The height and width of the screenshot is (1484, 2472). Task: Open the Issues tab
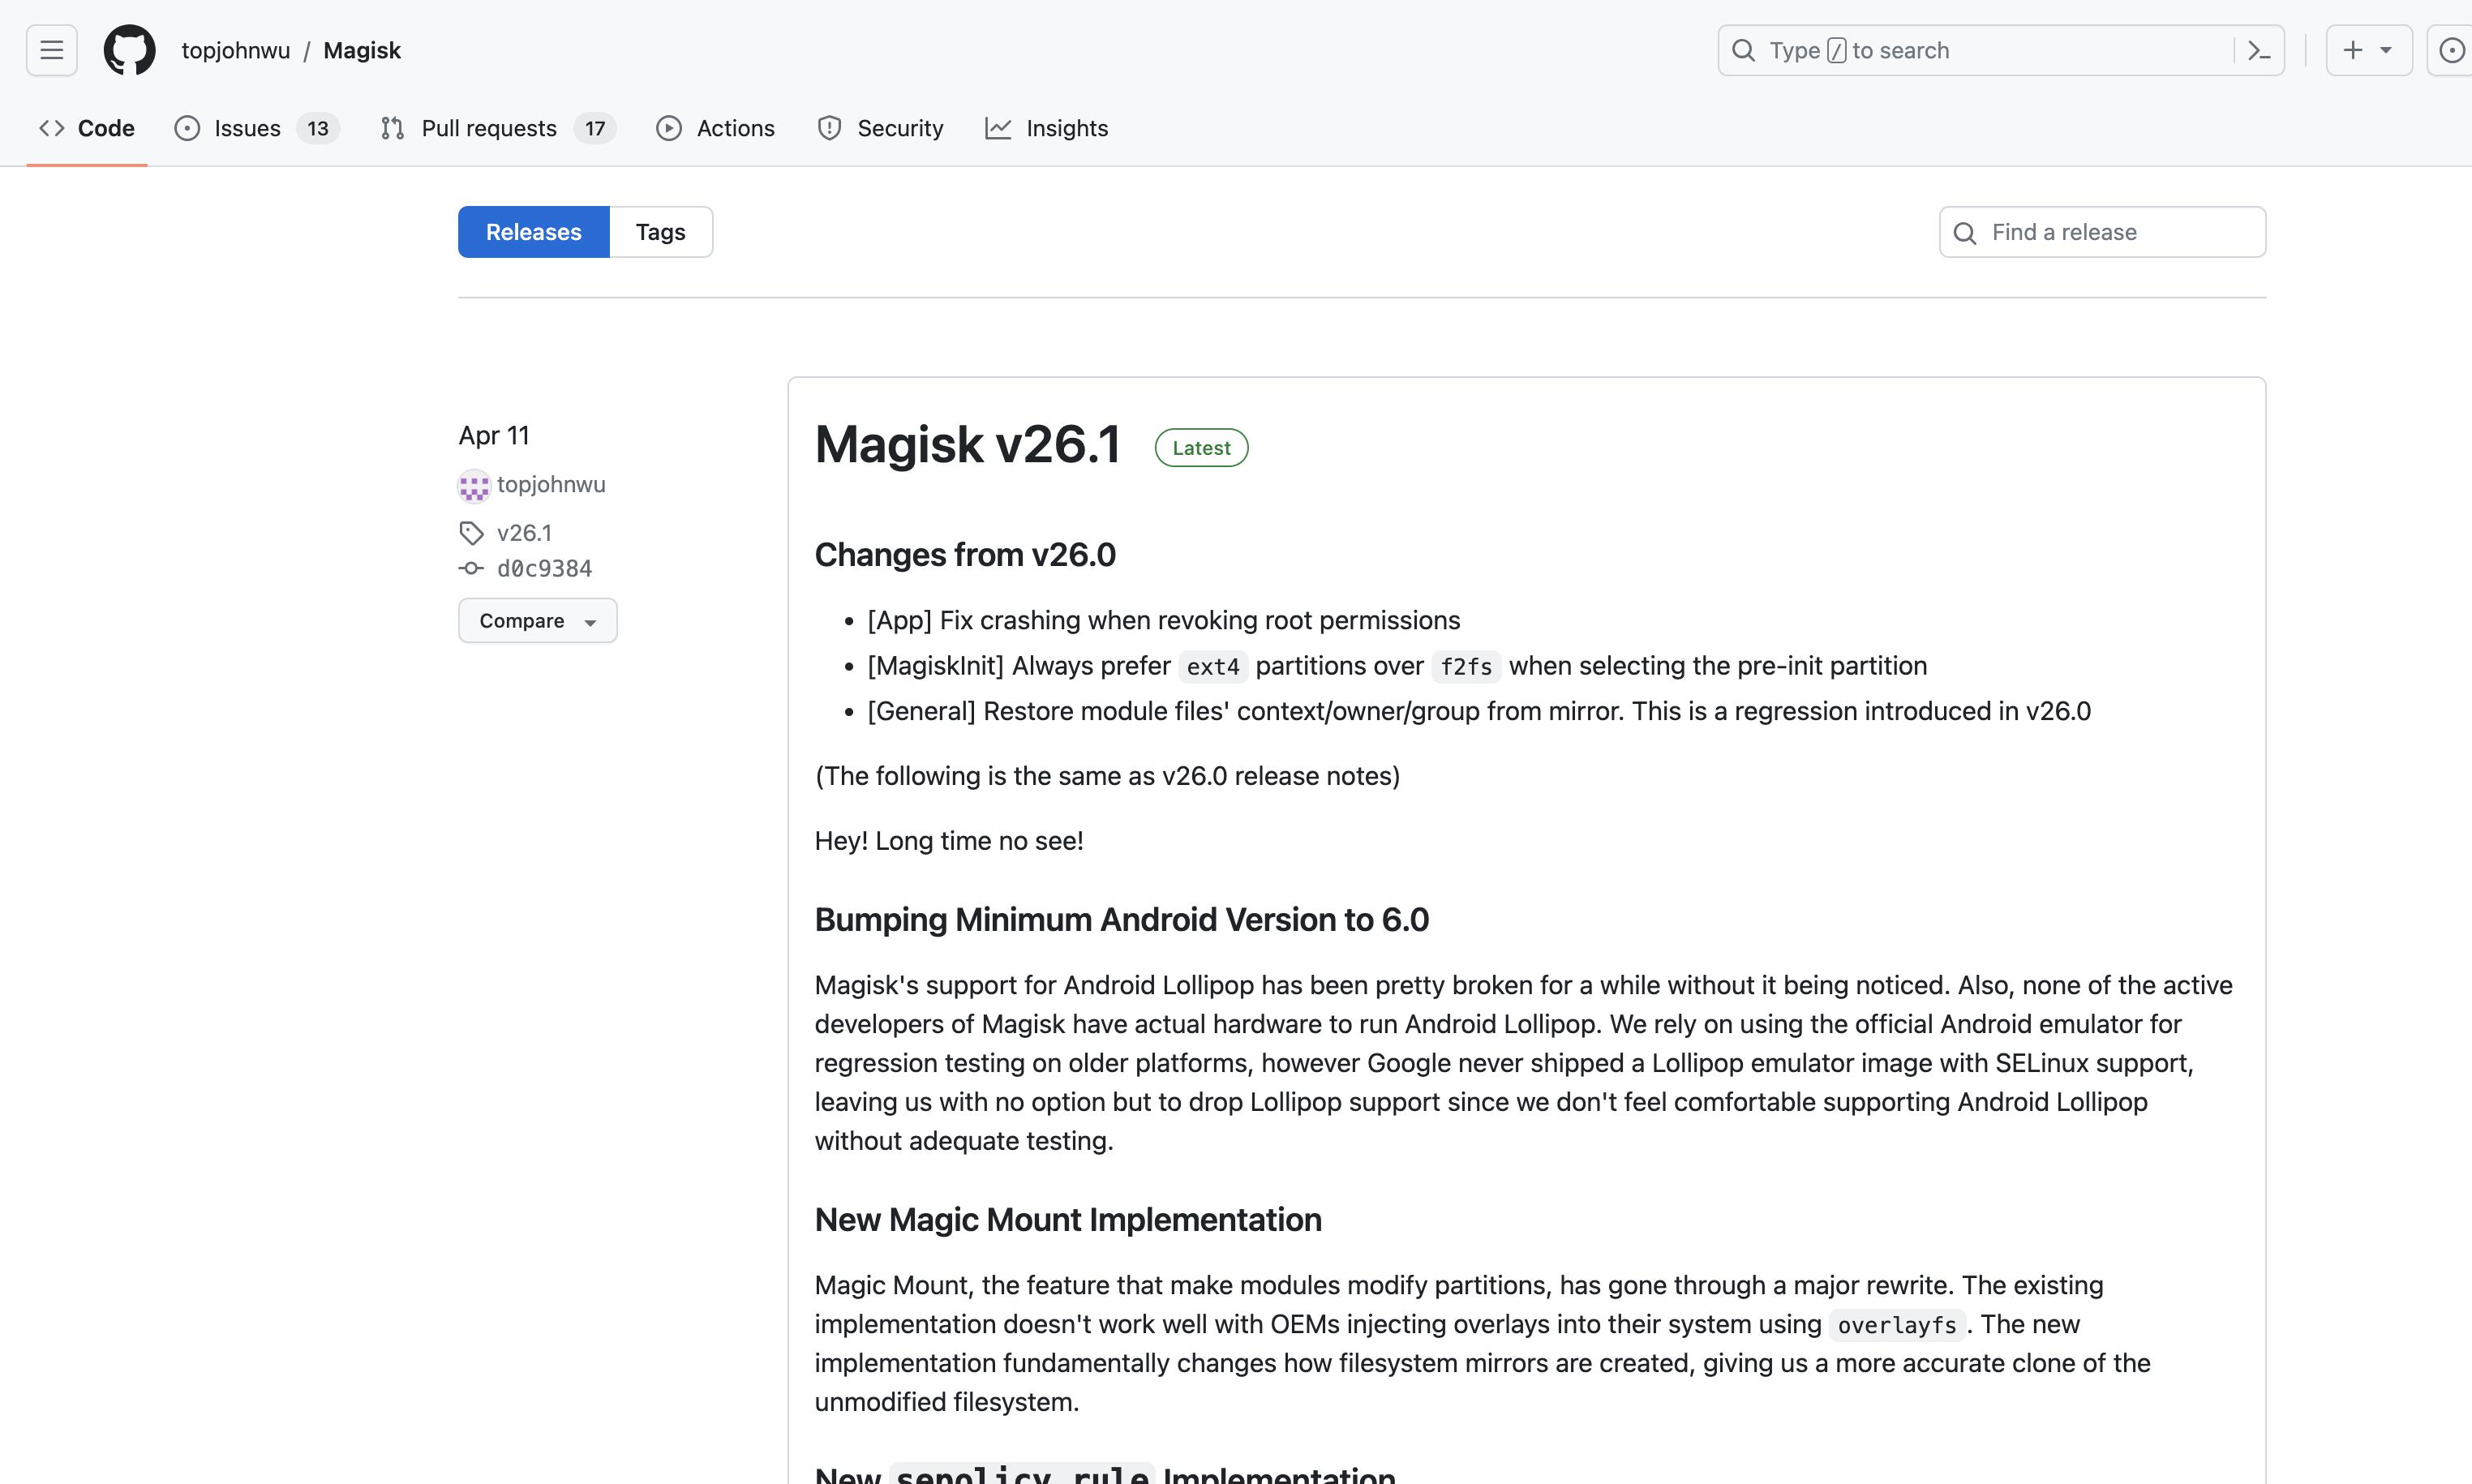pyautogui.click(x=246, y=128)
